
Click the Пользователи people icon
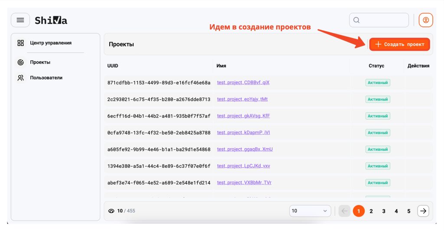(20, 78)
